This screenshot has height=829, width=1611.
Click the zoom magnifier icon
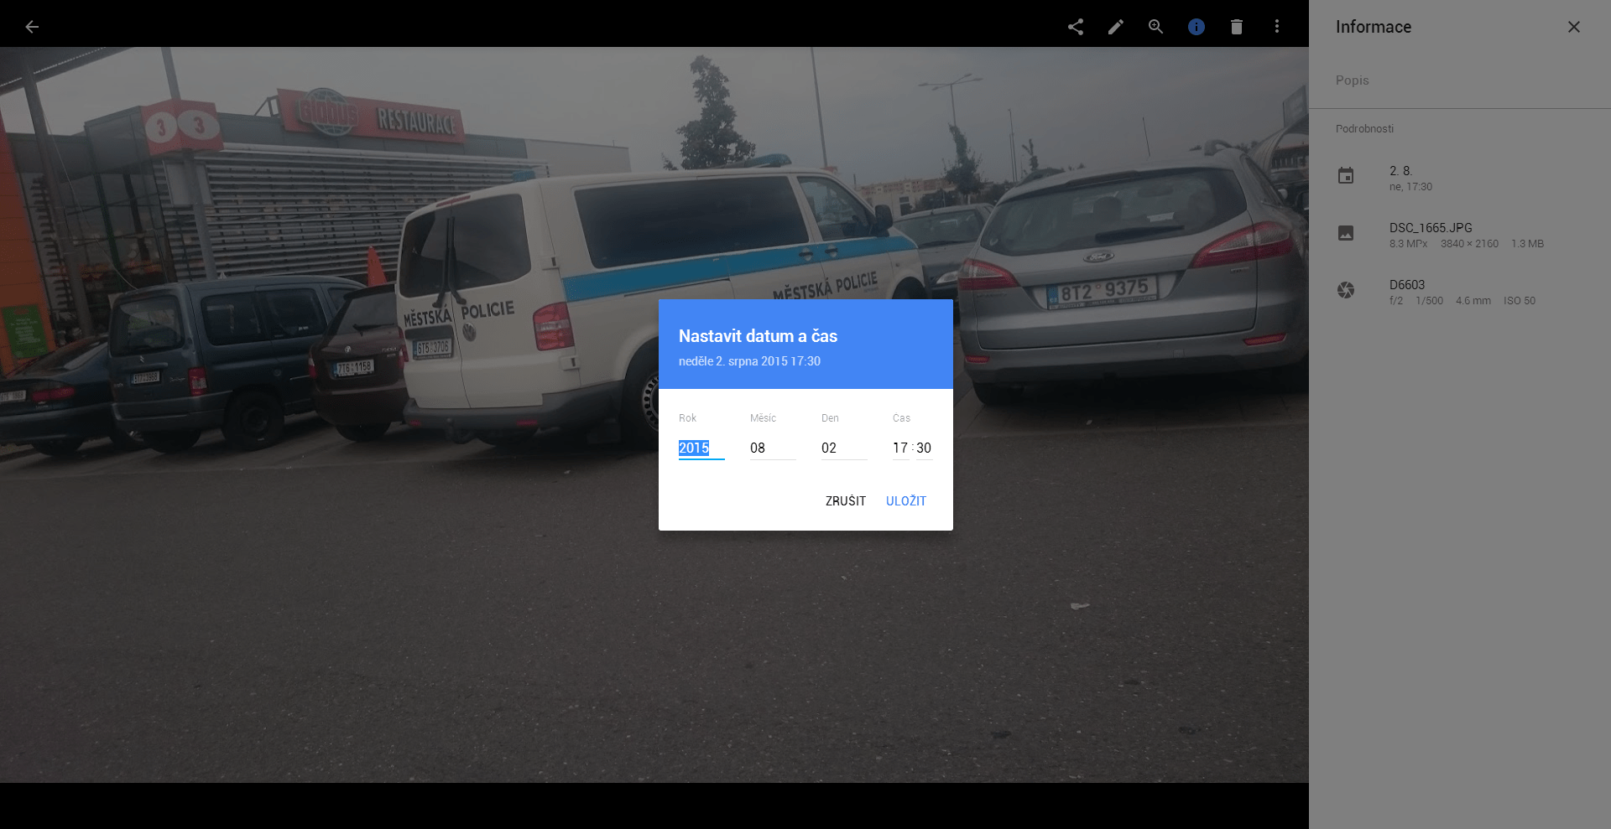[1155, 27]
